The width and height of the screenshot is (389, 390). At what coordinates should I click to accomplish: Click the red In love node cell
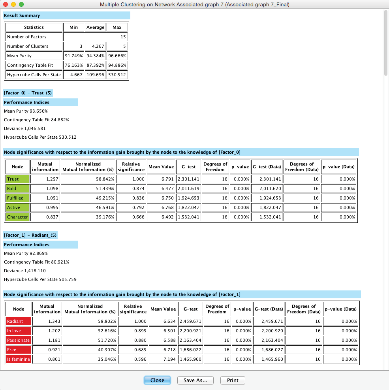pos(19,331)
